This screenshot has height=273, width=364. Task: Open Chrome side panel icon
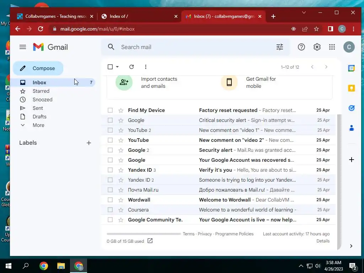tap(330, 29)
